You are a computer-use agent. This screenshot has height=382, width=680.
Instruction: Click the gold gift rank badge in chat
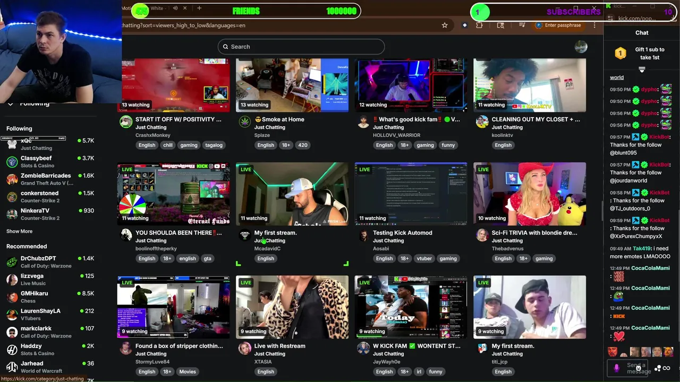tap(620, 53)
